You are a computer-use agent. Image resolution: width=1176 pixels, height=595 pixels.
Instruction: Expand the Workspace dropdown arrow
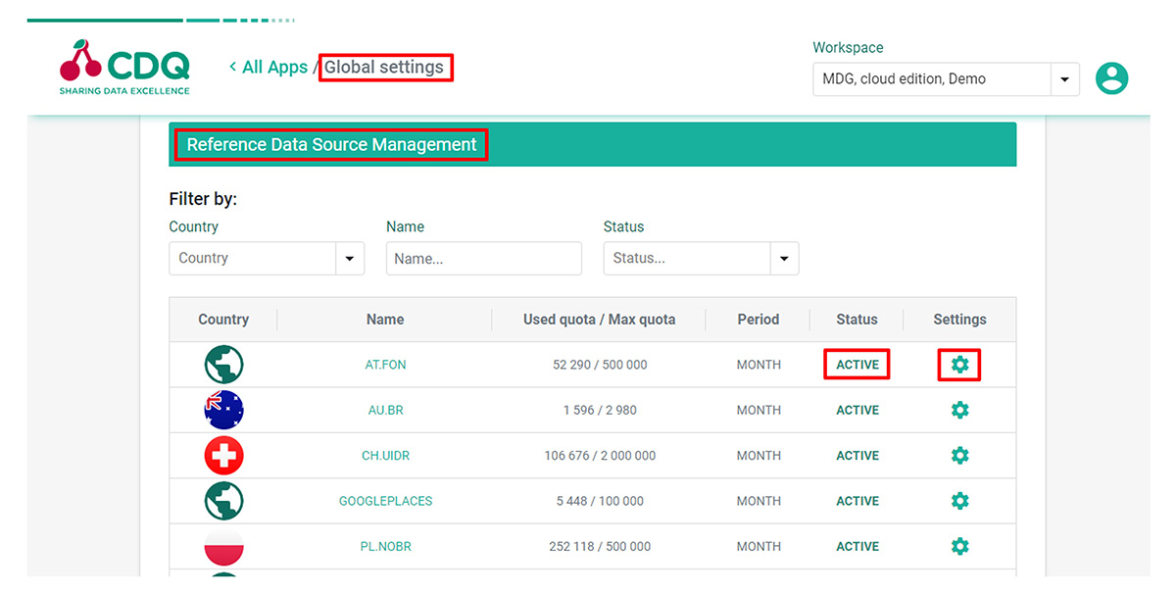pos(1064,79)
